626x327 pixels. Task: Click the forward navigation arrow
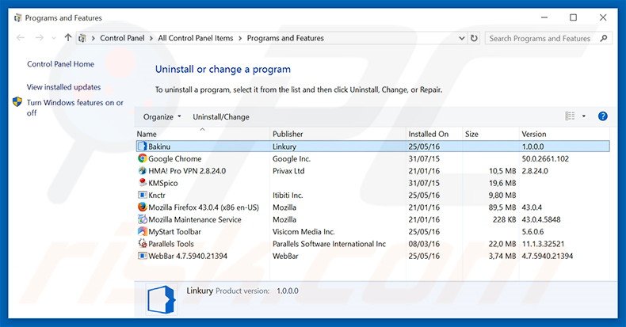[39, 38]
